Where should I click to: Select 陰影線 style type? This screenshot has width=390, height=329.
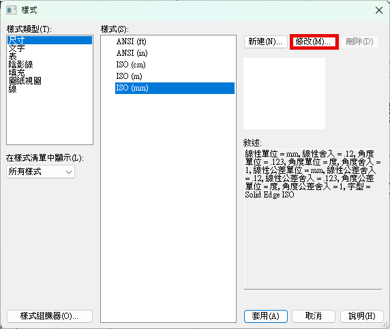(x=20, y=65)
